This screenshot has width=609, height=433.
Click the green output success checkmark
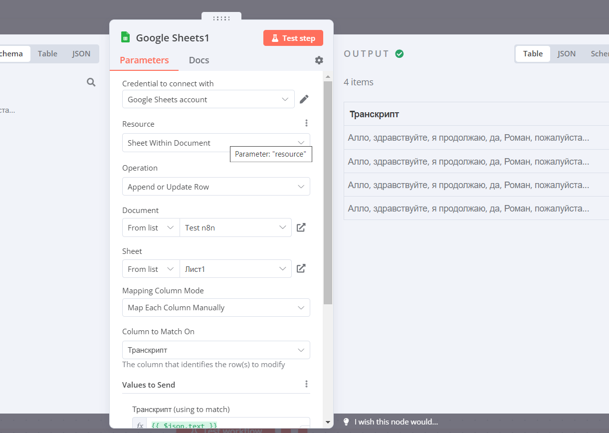(400, 53)
